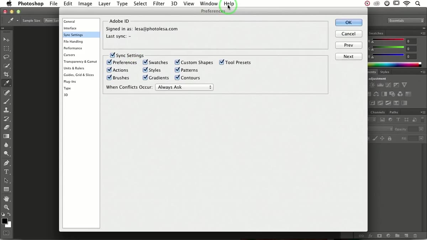Click the color spectrum ramp

click(x=395, y=65)
